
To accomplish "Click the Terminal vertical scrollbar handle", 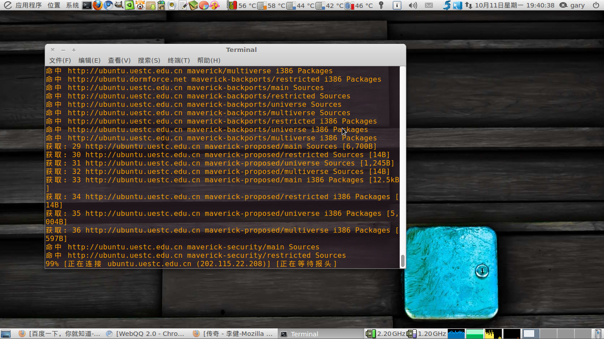I will coord(402,261).
